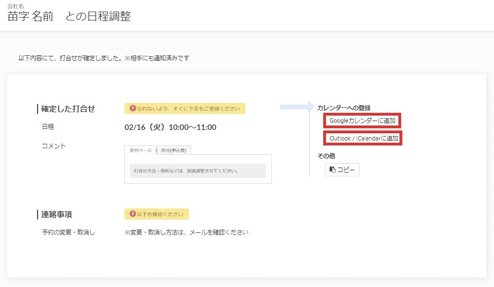
Task: Click the 確定した打合せ section heading
Action: pyautogui.click(x=68, y=109)
